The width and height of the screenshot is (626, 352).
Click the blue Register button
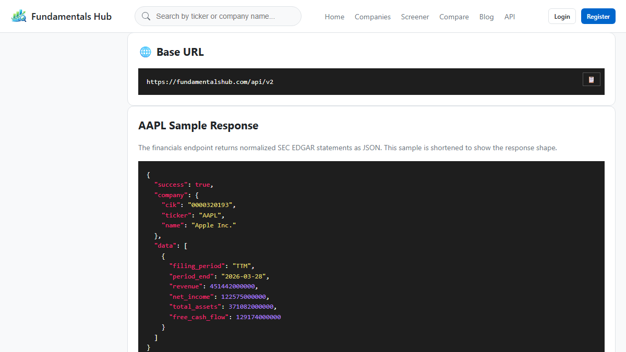pyautogui.click(x=598, y=16)
